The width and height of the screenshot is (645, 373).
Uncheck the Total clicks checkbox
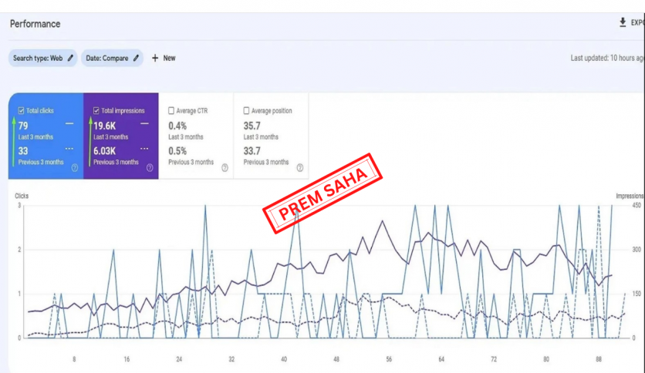[22, 111]
